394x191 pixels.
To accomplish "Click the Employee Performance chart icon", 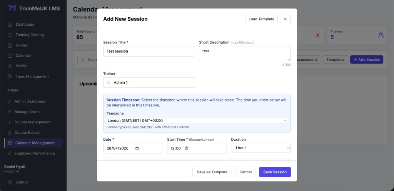I will (x=9, y=153).
